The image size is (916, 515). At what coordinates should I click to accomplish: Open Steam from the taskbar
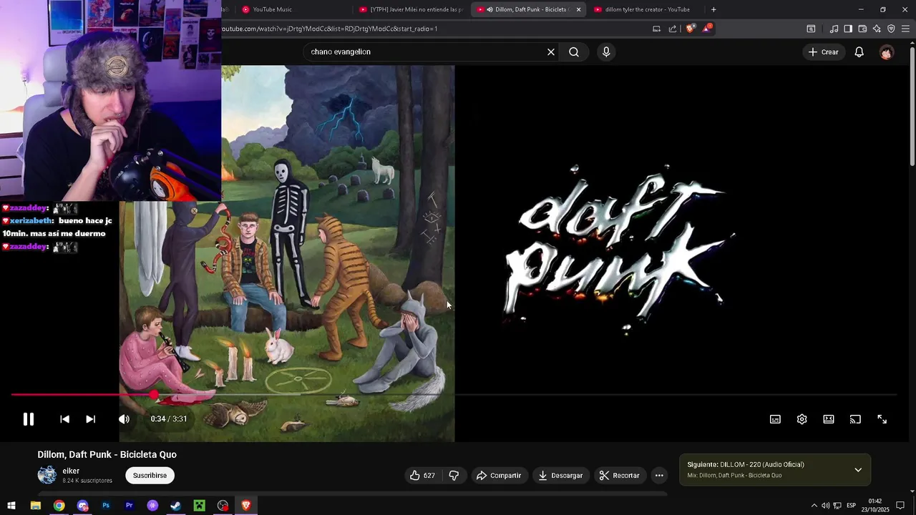coord(175,506)
